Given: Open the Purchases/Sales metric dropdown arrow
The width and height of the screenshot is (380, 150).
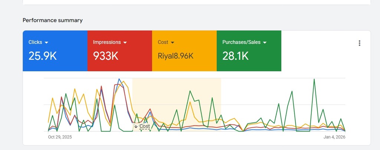Looking at the screenshot, I should (x=265, y=42).
